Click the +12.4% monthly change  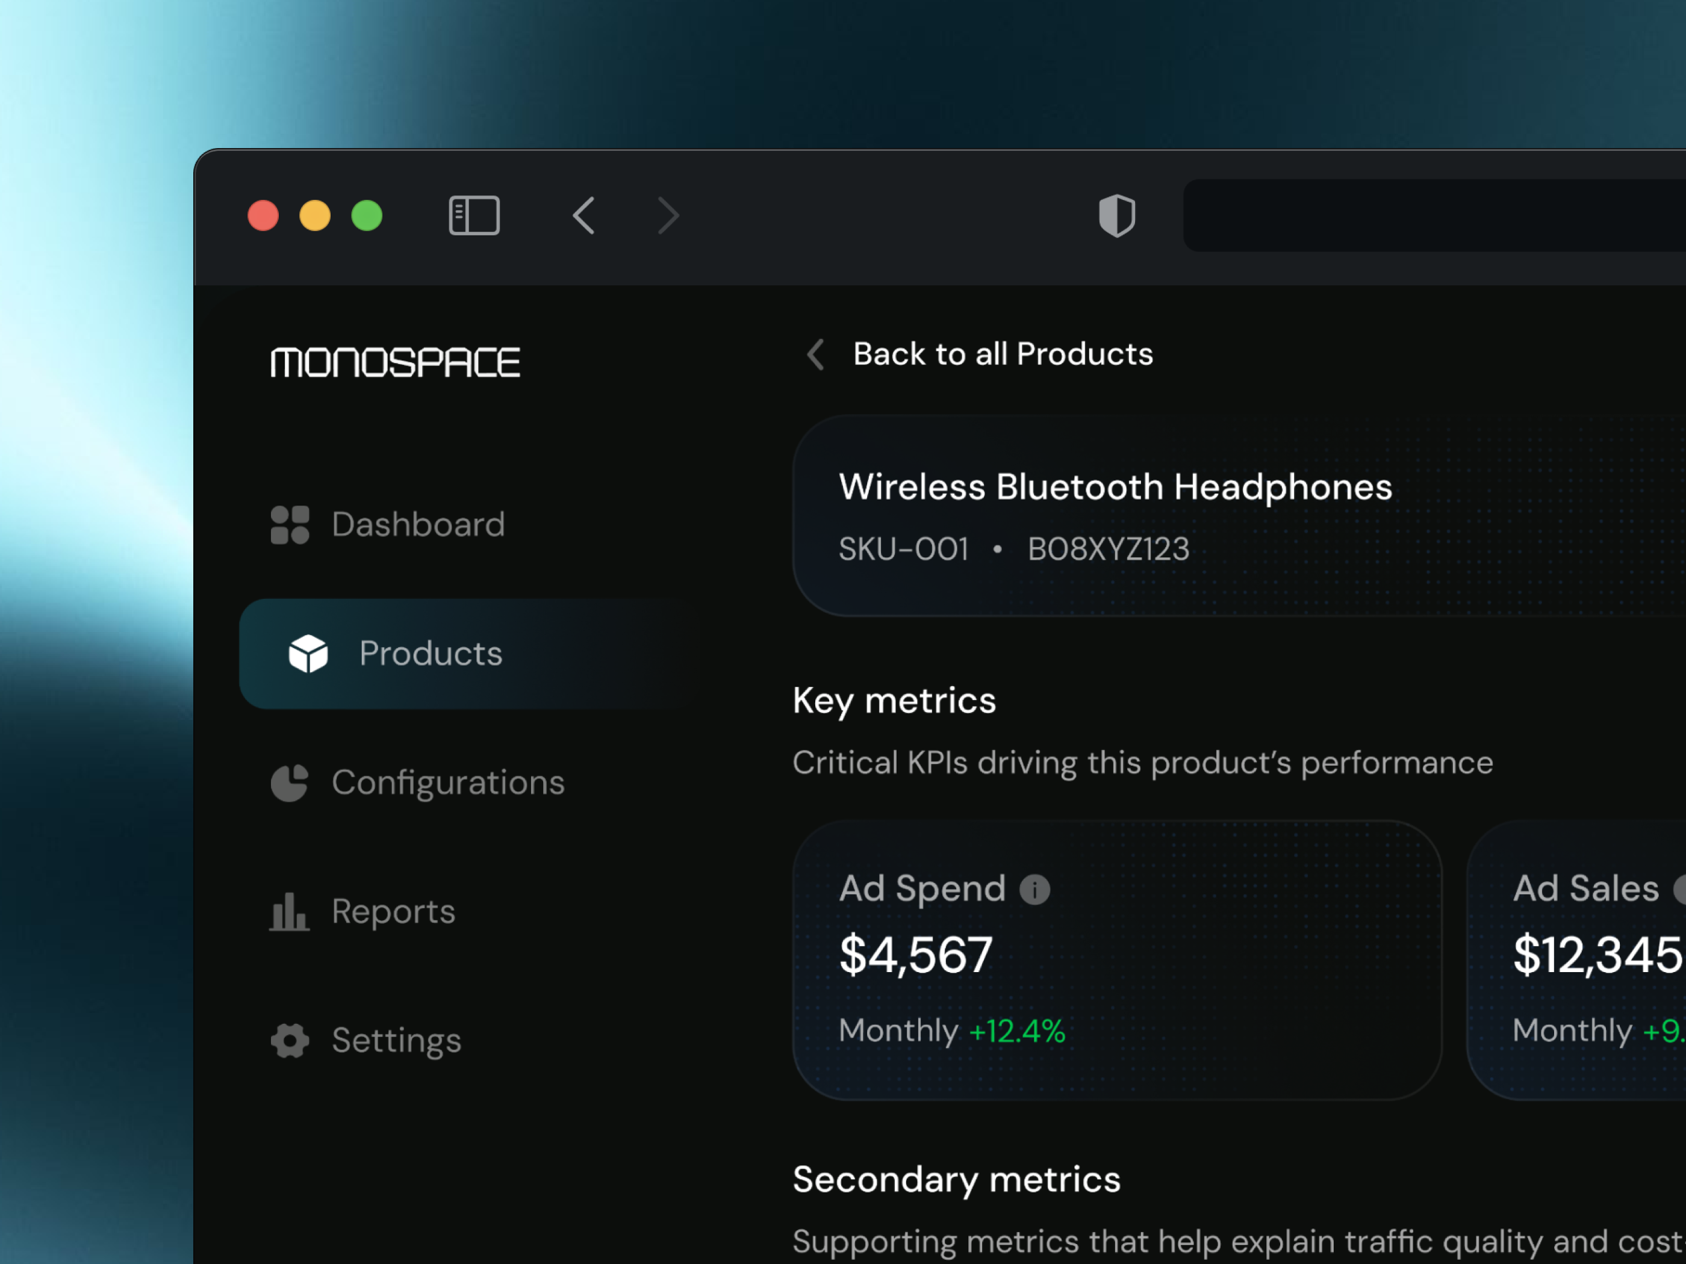click(1017, 1032)
